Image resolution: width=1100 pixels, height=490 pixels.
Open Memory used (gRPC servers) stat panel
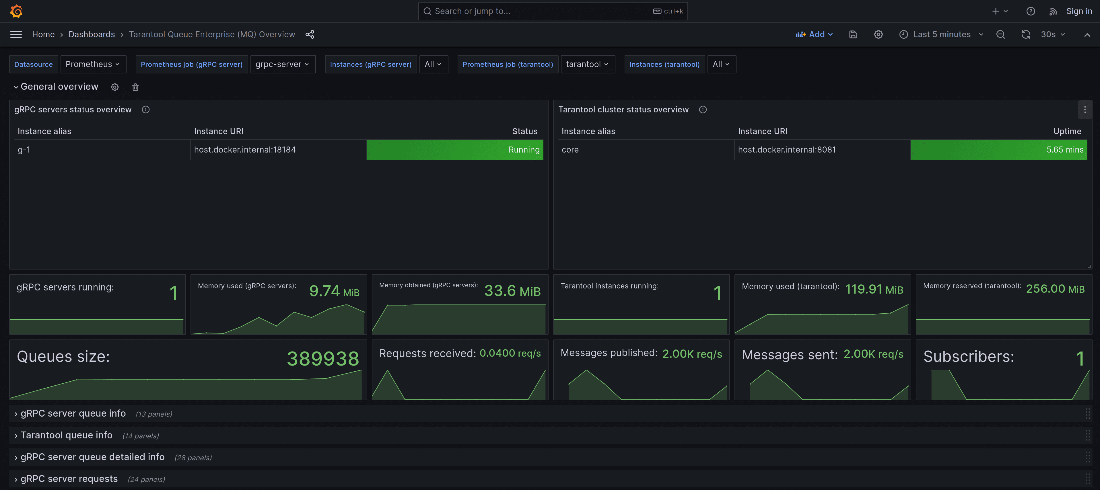(278, 304)
